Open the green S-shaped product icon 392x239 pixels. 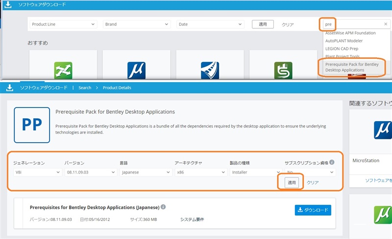coord(283,70)
